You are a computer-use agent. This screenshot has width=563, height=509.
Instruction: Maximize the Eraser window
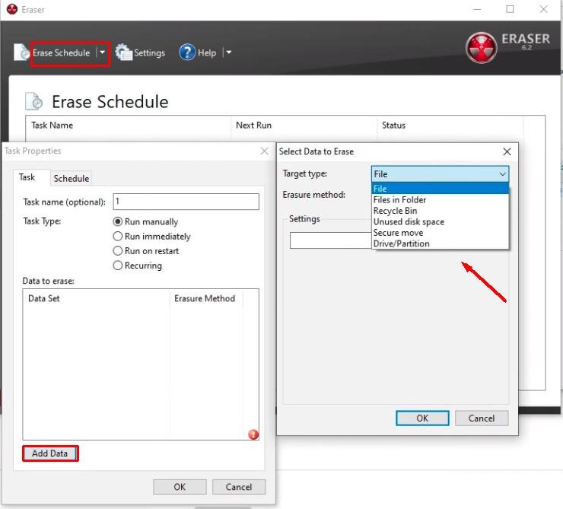(x=510, y=9)
